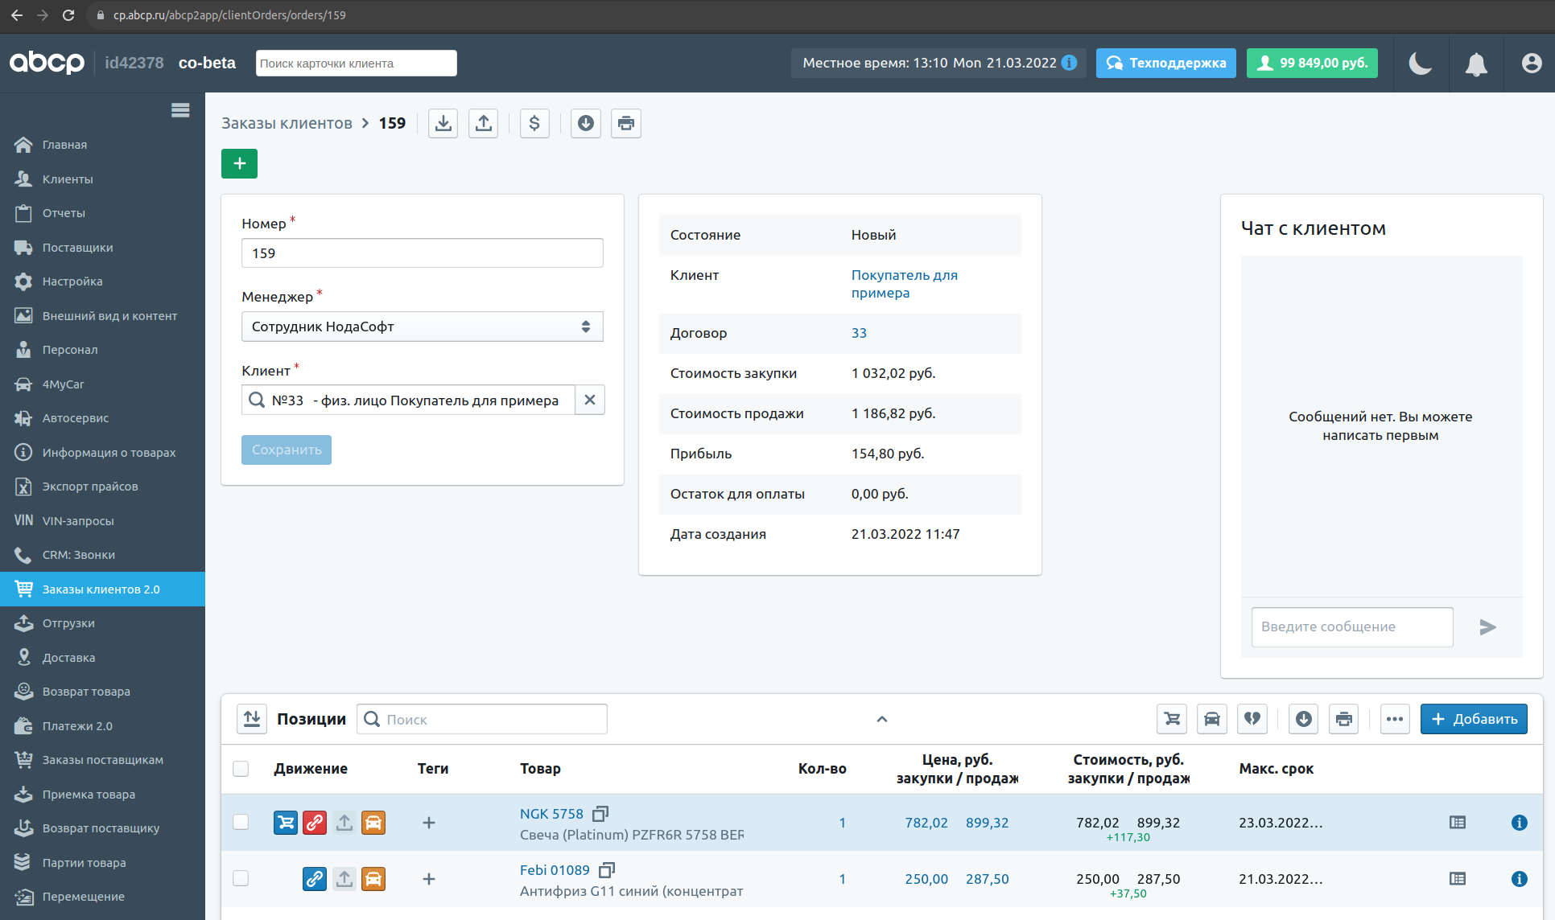Screen dimensions: 1555x920
Task: Toggle the hamburger sidebar menu
Action: tap(180, 110)
